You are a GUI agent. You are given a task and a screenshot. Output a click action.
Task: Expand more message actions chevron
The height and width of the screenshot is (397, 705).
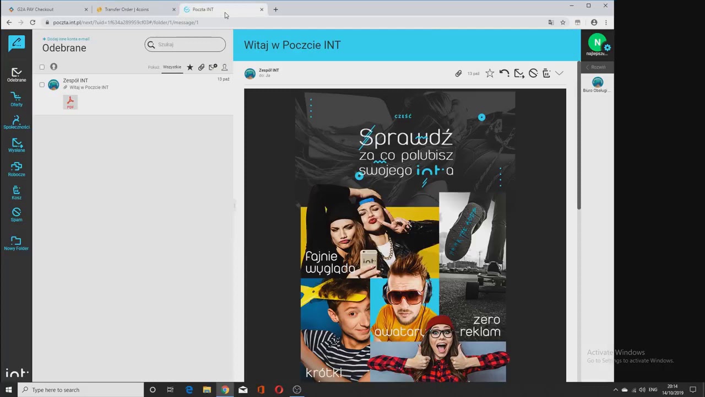click(559, 73)
